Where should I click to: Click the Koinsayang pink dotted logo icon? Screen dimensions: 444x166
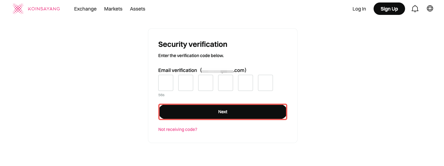coord(18,9)
